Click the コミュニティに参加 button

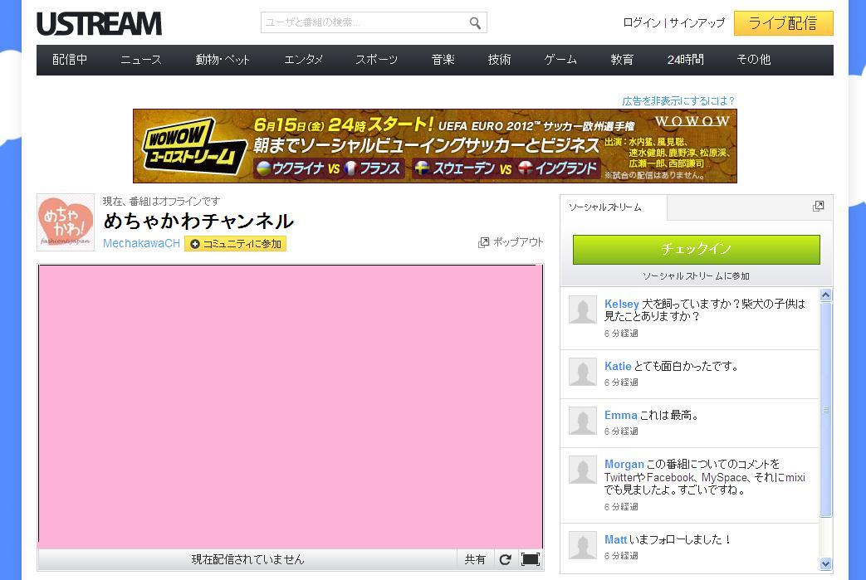[236, 244]
